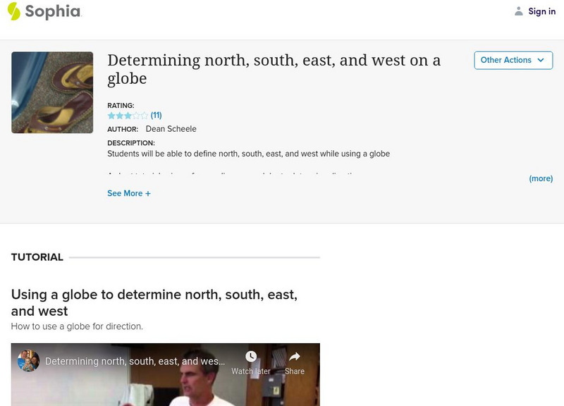
Task: Click the tutorial thumbnail image
Action: (54, 92)
